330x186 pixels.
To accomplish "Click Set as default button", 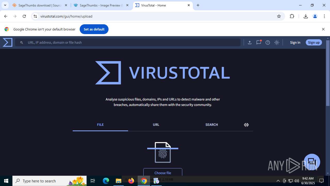I will [94, 29].
